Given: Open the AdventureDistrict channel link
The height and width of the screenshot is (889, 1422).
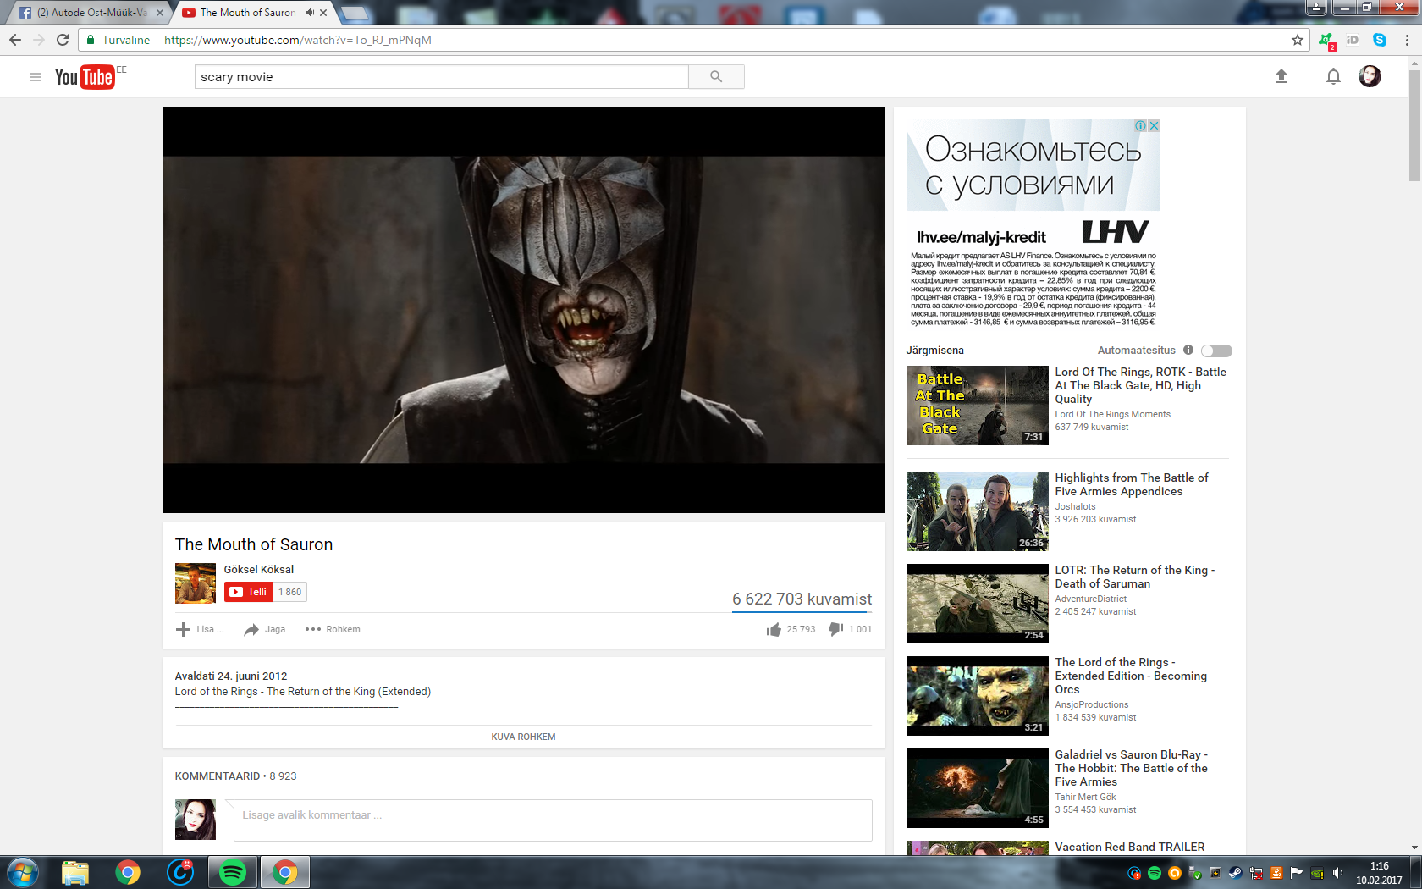Looking at the screenshot, I should pyautogui.click(x=1090, y=599).
